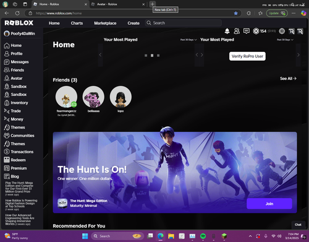Open Transactions from the left sidebar
Image resolution: width=309 pixels, height=242 pixels.
click(19, 152)
